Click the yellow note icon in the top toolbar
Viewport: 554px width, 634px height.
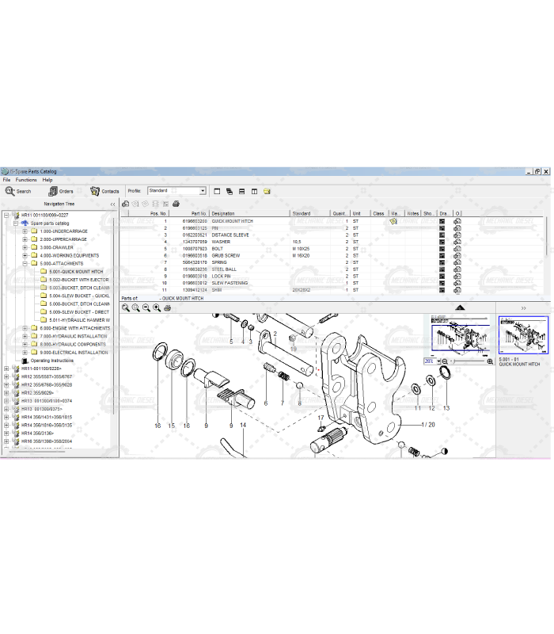pyautogui.click(x=267, y=191)
